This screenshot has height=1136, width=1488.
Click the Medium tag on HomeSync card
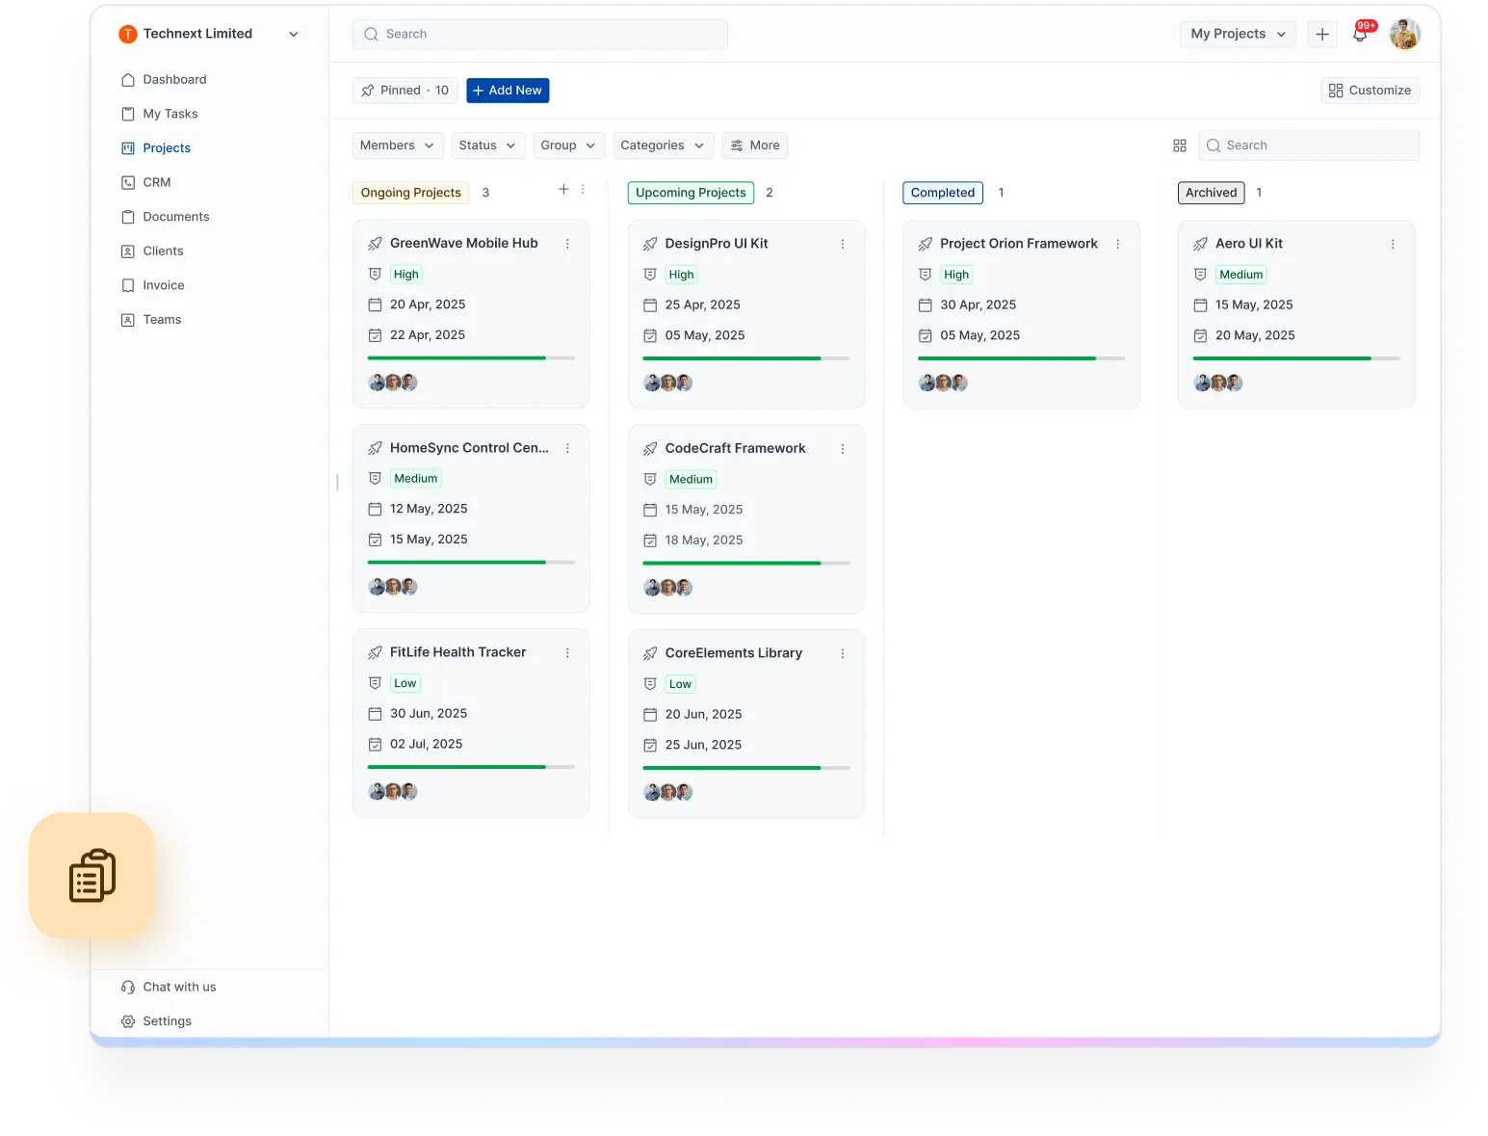pos(416,479)
